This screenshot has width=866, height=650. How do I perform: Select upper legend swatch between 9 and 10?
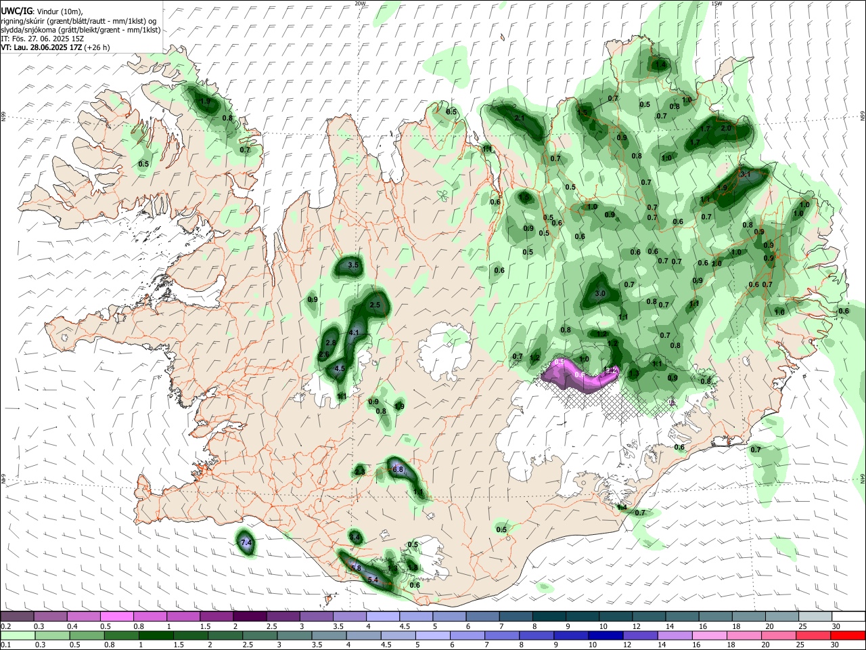click(x=581, y=617)
